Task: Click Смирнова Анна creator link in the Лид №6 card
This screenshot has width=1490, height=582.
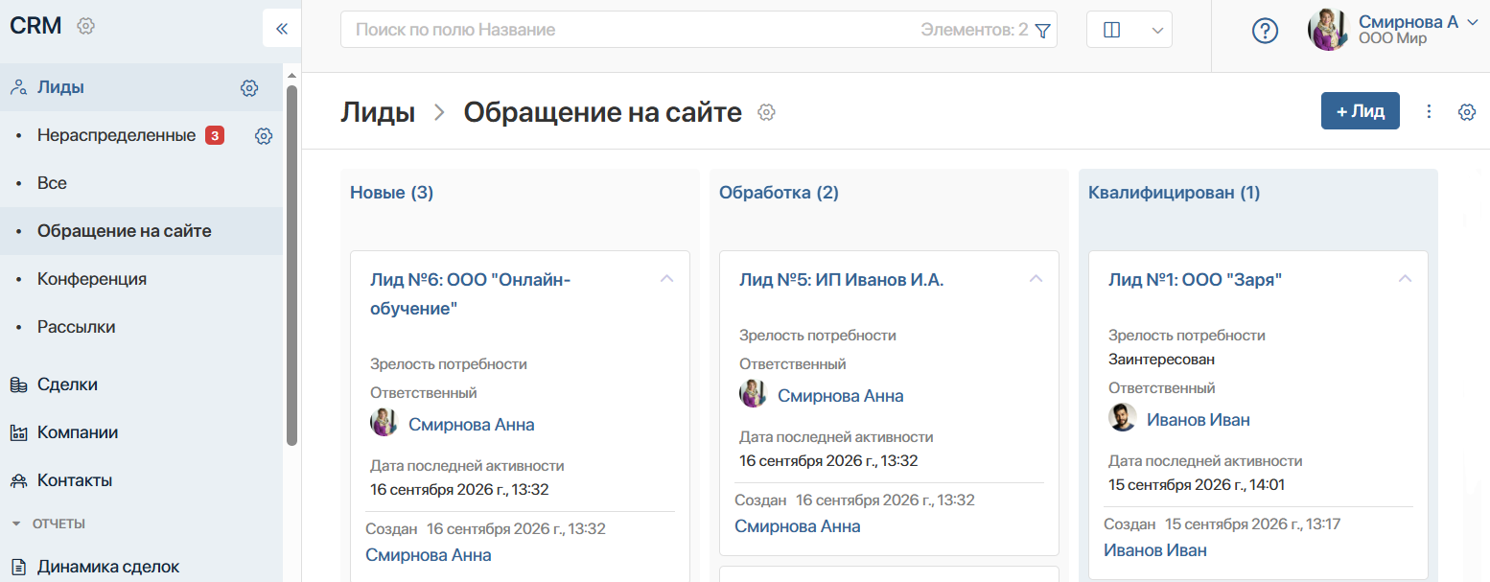Action: click(428, 555)
